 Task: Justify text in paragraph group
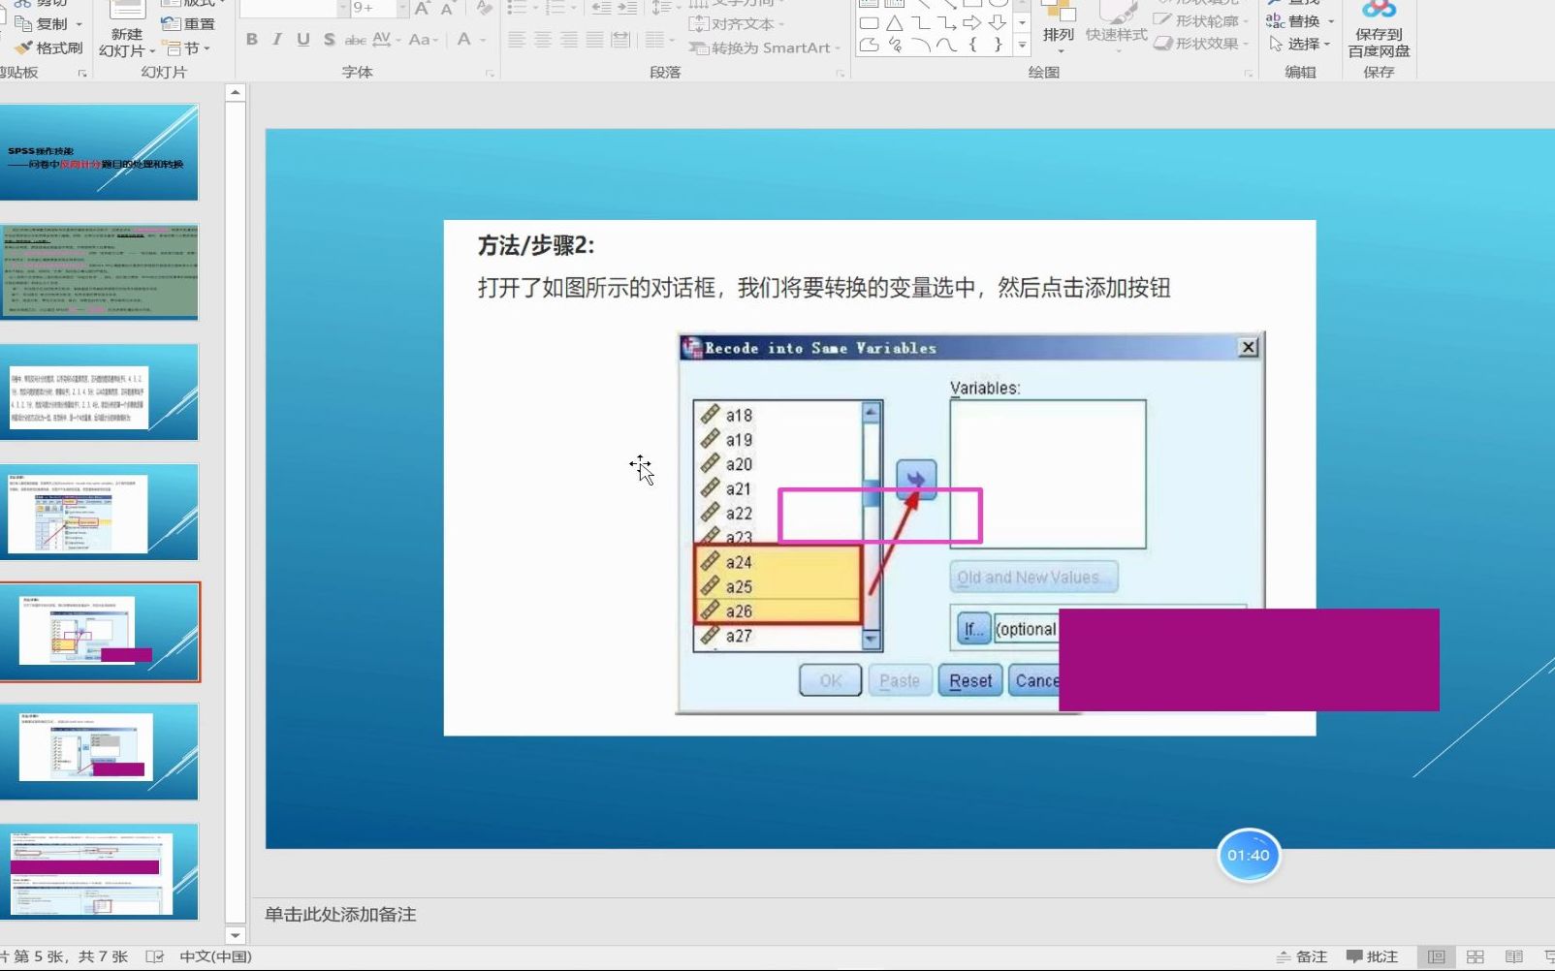pyautogui.click(x=594, y=40)
